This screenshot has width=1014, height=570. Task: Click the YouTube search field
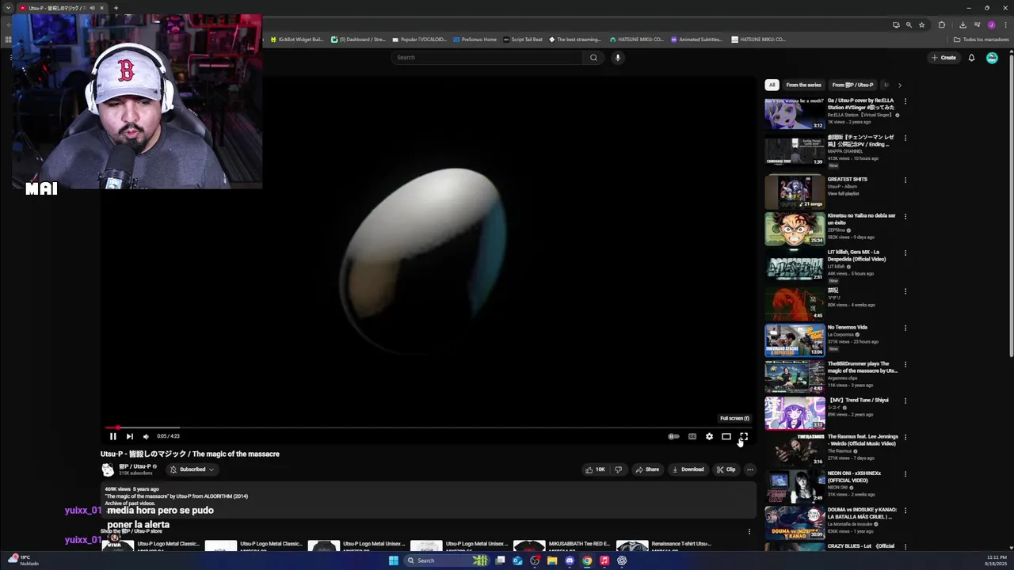(x=487, y=58)
